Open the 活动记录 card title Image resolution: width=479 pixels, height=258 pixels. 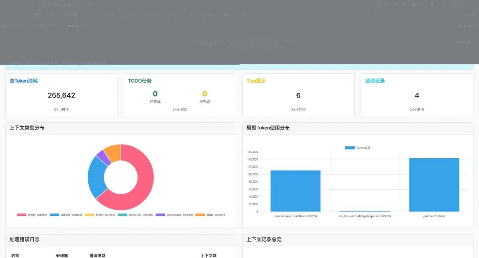(x=375, y=81)
